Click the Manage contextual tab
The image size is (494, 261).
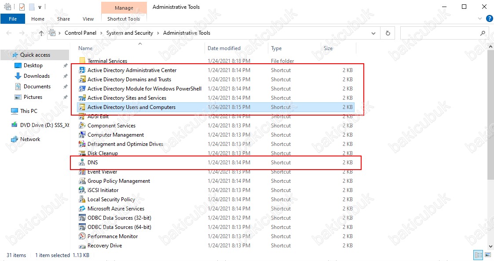[x=124, y=8]
